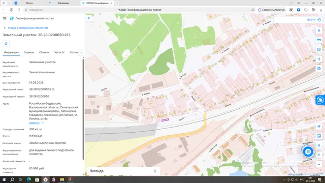Close the НСПД browser tab
The height and width of the screenshot is (183, 325).
[x=111, y=3]
